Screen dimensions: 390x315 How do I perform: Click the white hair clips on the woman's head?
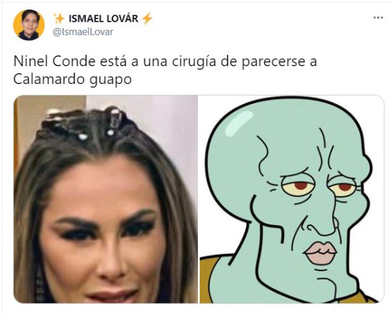click(85, 122)
